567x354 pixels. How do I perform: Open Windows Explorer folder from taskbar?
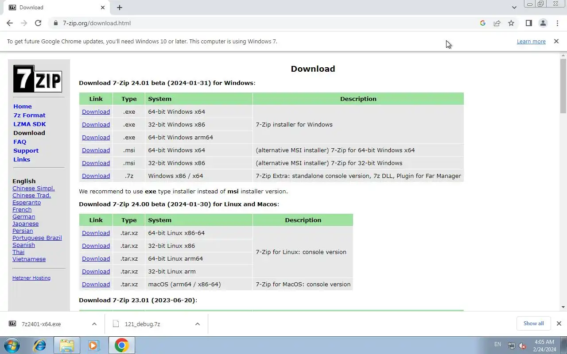click(66, 345)
